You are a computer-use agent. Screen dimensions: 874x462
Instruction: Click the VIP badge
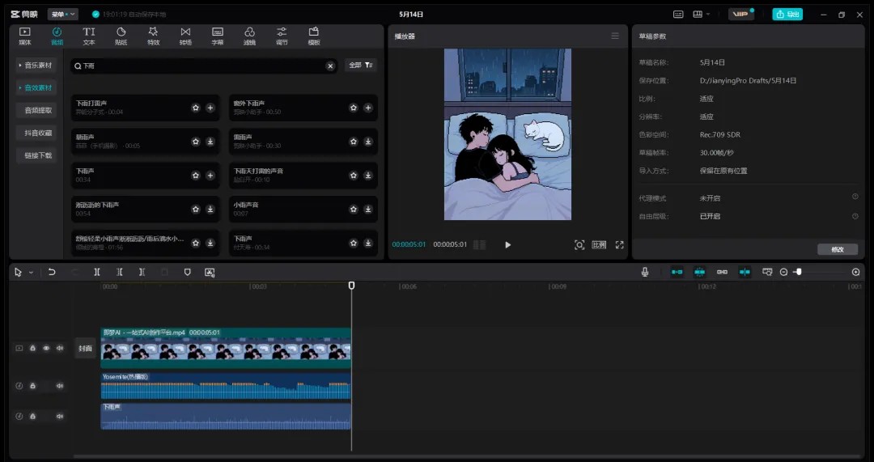[740, 14]
